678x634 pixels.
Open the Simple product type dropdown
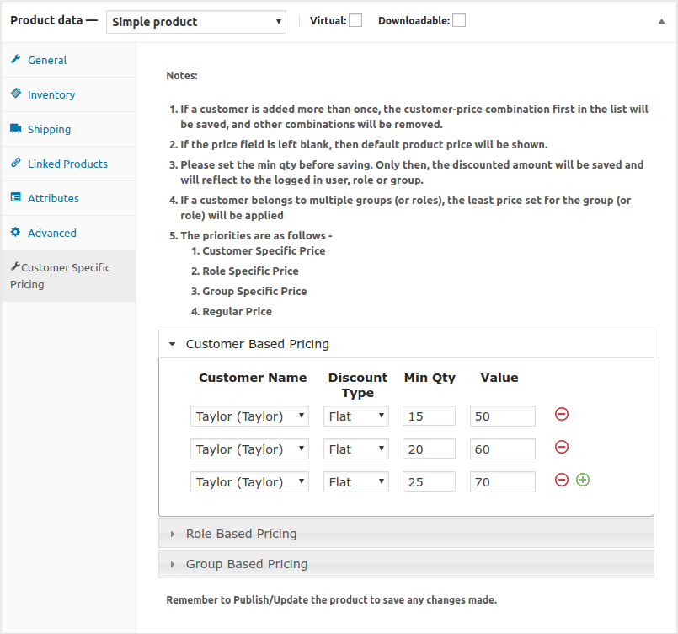[x=196, y=22]
